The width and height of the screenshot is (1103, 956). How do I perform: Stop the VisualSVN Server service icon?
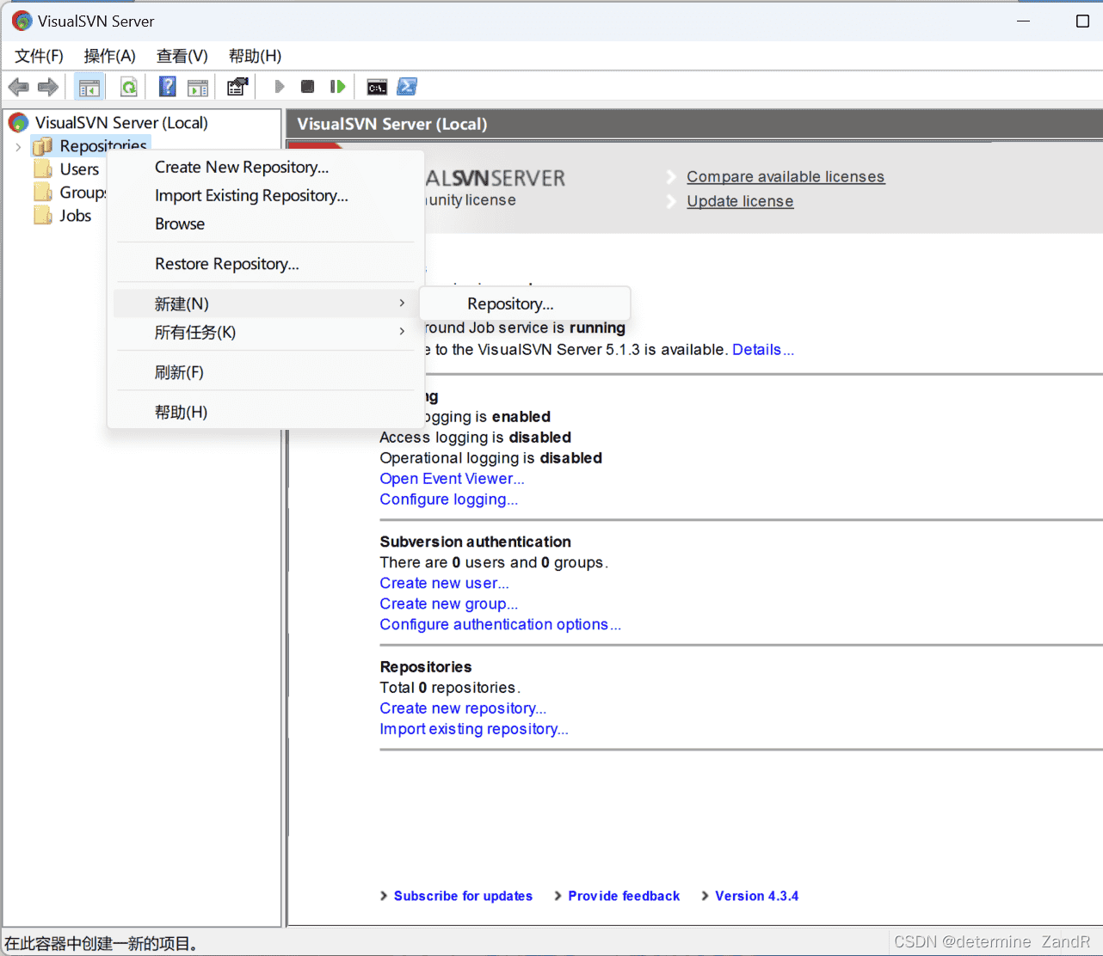click(x=307, y=86)
